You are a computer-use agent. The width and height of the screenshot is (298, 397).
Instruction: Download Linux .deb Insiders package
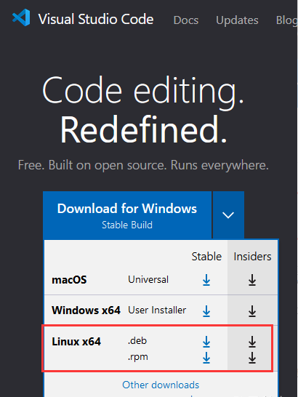pyautogui.click(x=252, y=342)
